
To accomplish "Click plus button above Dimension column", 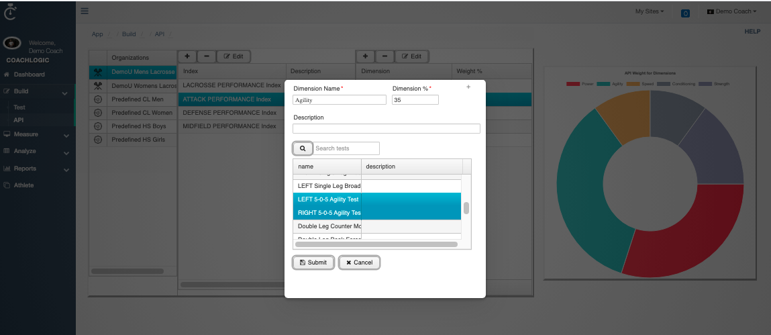I will click(x=365, y=56).
